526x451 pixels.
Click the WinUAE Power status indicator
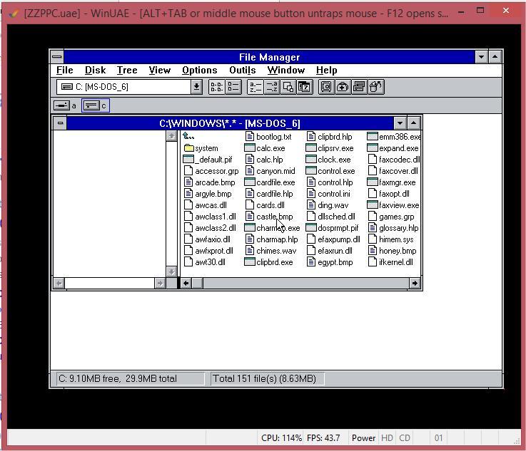[363, 438]
